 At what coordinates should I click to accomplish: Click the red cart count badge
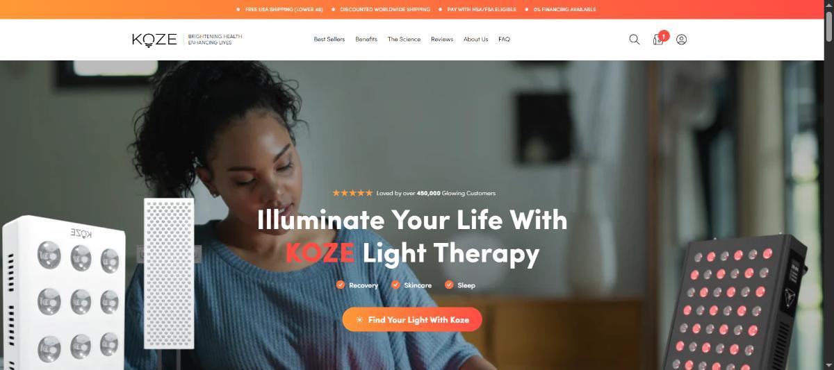tap(664, 35)
